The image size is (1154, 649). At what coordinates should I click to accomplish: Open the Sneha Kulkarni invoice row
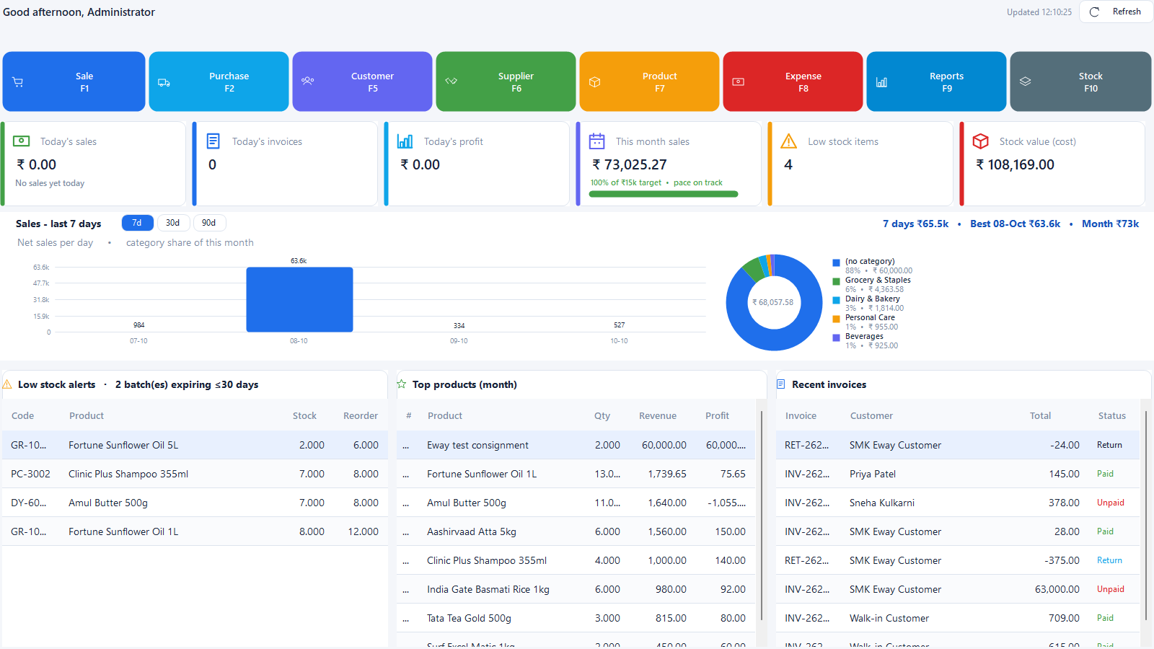click(x=958, y=503)
